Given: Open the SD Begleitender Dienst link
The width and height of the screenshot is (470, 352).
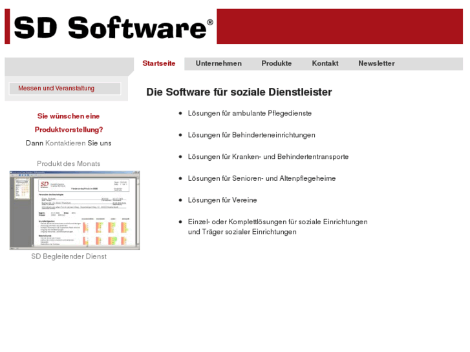Looking at the screenshot, I should (x=69, y=256).
